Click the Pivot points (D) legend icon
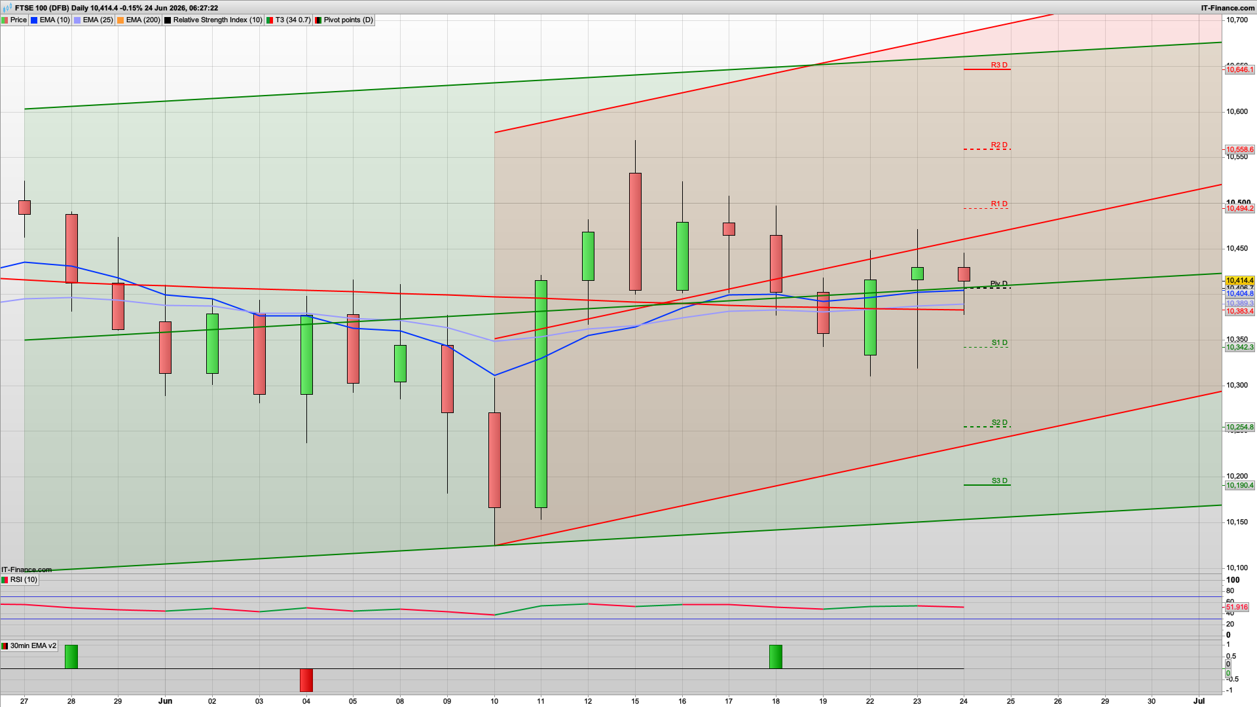This screenshot has height=707, width=1257. click(x=318, y=20)
